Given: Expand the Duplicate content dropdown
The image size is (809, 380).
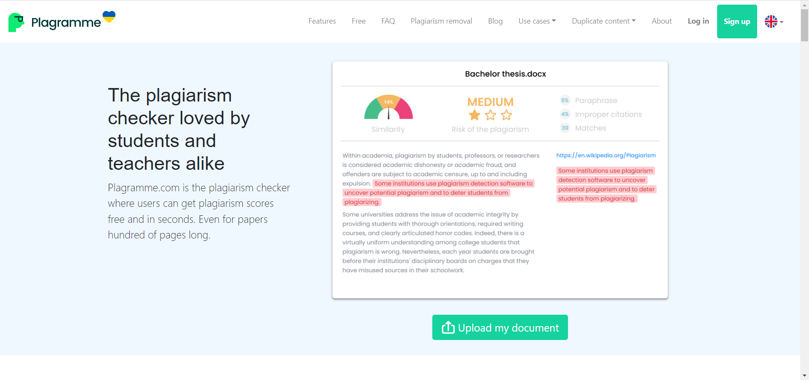Looking at the screenshot, I should click(x=604, y=21).
